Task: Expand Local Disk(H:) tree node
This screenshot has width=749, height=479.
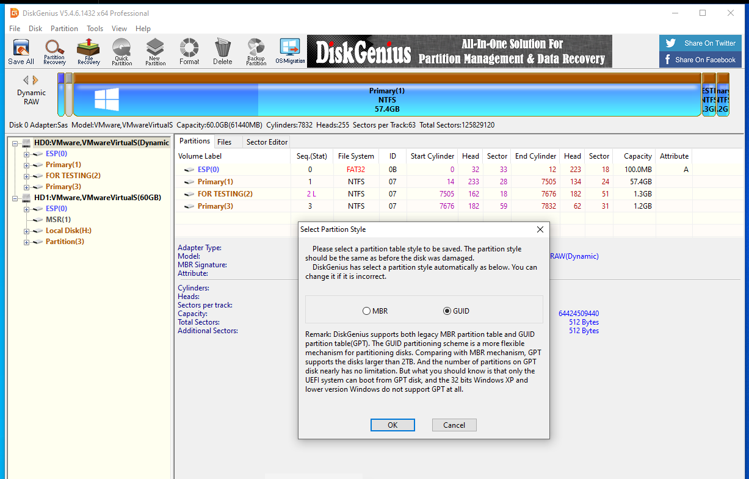Action: 26,231
